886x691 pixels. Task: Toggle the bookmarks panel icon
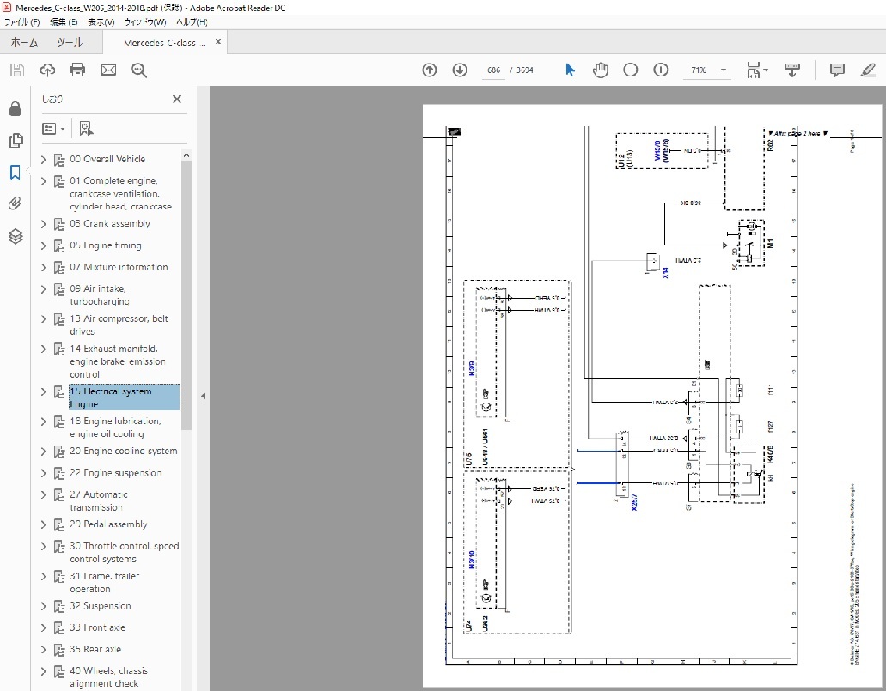click(15, 173)
